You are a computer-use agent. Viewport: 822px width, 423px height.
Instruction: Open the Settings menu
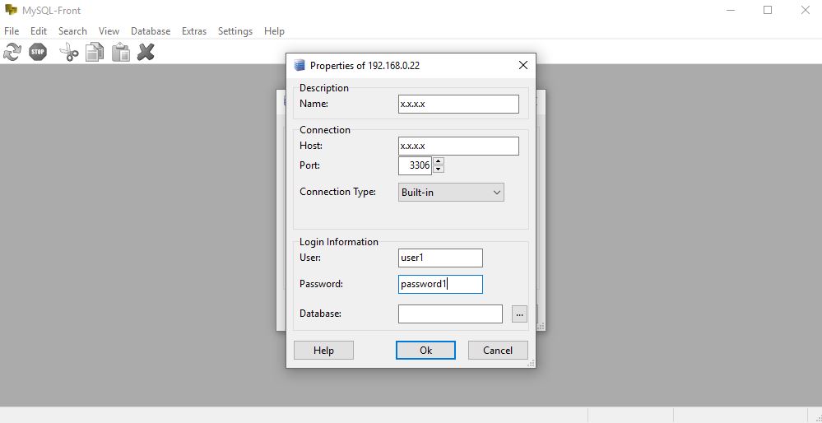pos(235,31)
